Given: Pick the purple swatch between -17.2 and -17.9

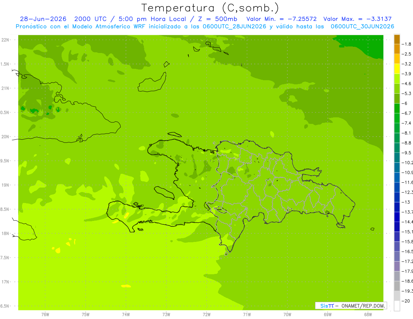Looking at the screenshot, I should [x=397, y=266].
